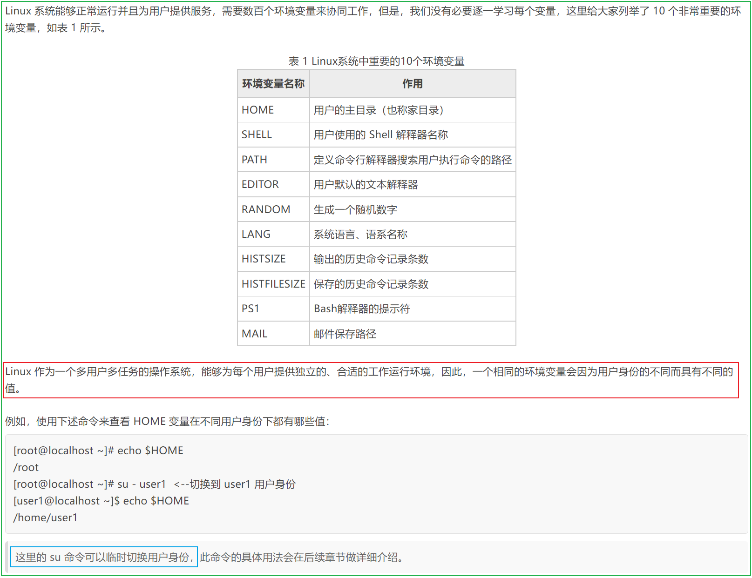Click the /root output line
Screen dimensions: 752x578
pyautogui.click(x=26, y=467)
